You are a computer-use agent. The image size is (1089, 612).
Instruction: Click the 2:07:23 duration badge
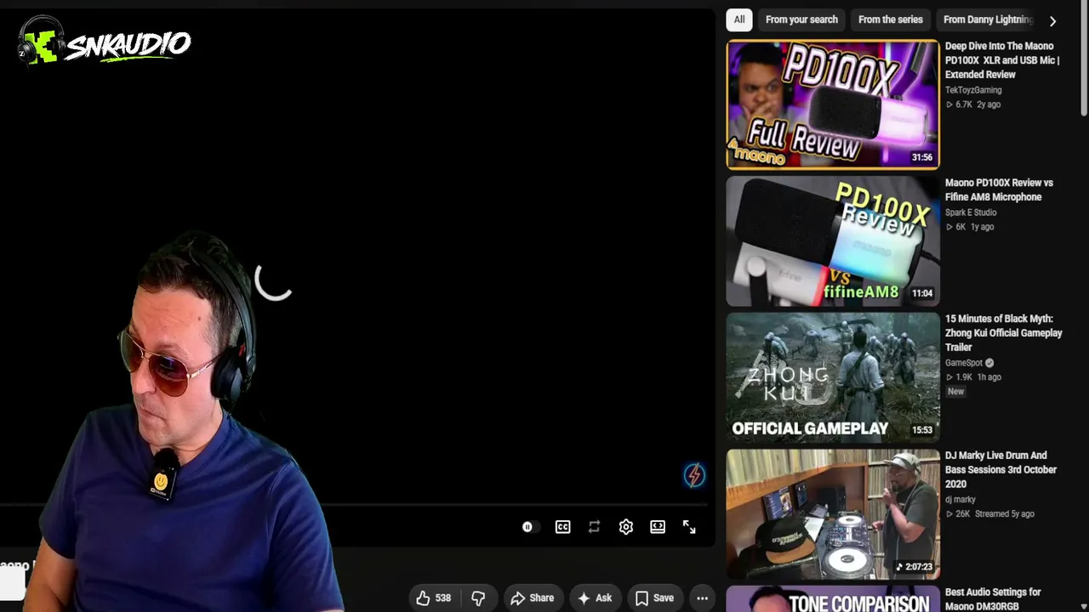[x=915, y=567]
